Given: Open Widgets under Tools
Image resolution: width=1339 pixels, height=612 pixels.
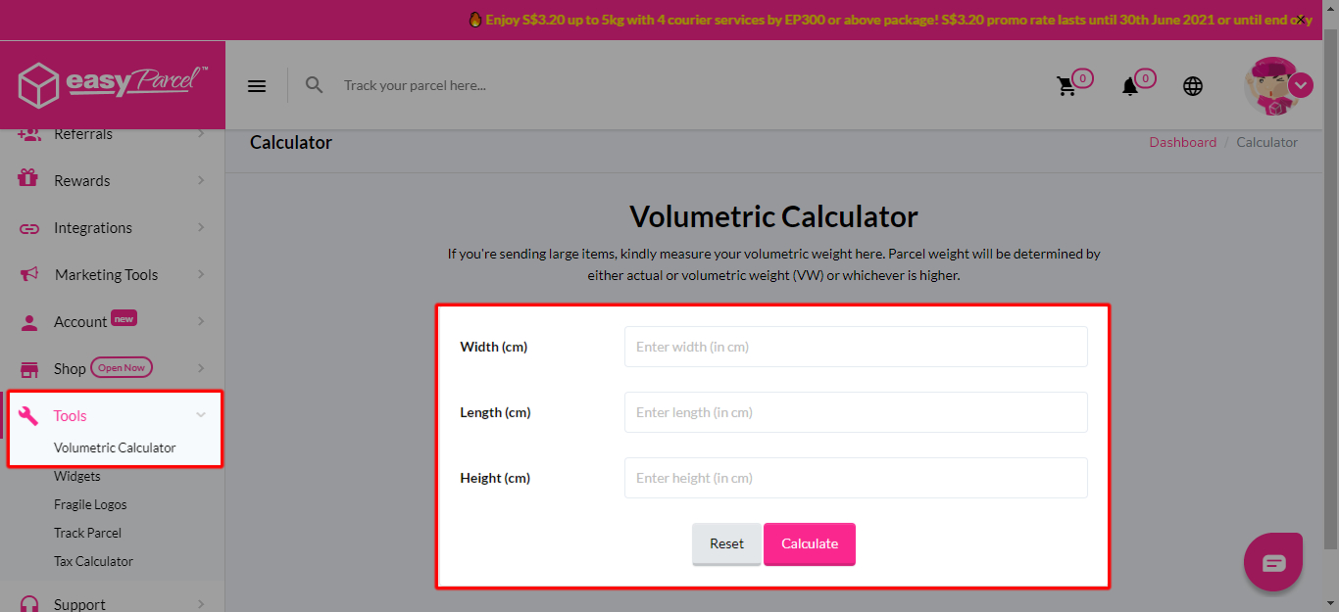Looking at the screenshot, I should [x=77, y=476].
